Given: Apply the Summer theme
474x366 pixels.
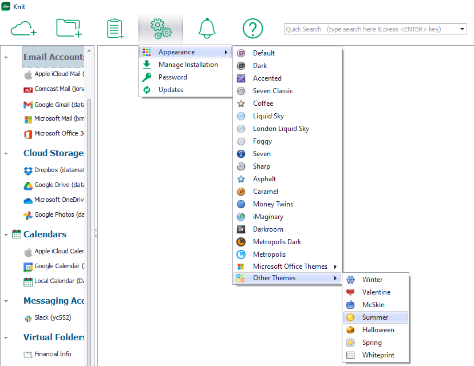Looking at the screenshot, I should pyautogui.click(x=376, y=317).
